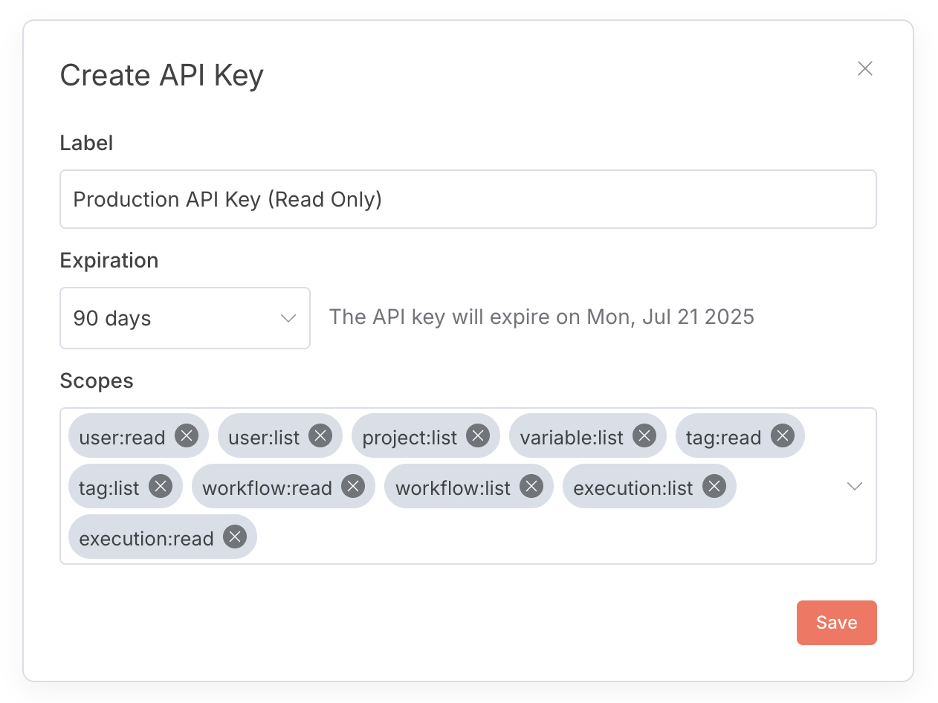Remove the tag:read scope
938x703 pixels.
(781, 436)
